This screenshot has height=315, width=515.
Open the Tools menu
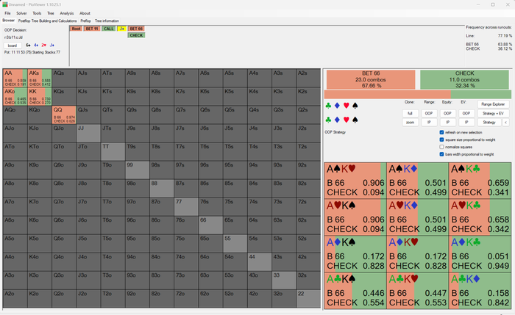pyautogui.click(x=37, y=13)
